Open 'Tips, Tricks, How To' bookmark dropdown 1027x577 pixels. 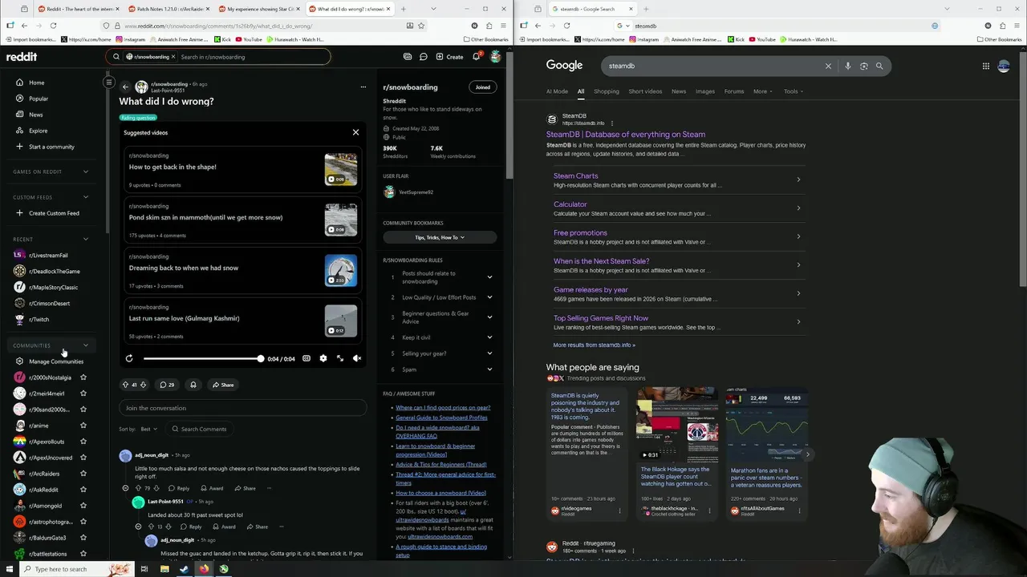440,237
